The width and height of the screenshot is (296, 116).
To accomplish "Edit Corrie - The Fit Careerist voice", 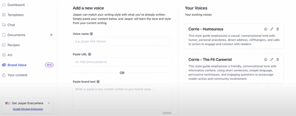I will coord(272,60).
